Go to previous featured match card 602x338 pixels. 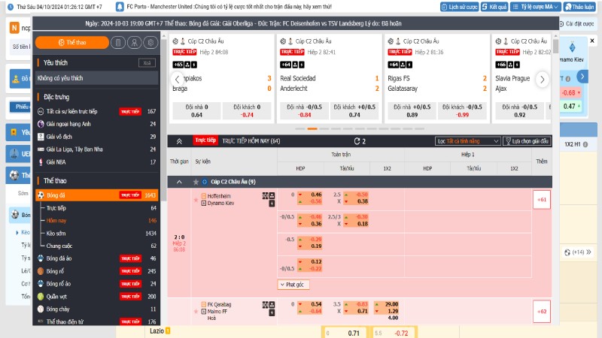click(177, 80)
